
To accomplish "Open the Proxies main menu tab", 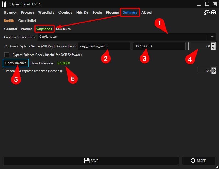I will click(x=28, y=12).
